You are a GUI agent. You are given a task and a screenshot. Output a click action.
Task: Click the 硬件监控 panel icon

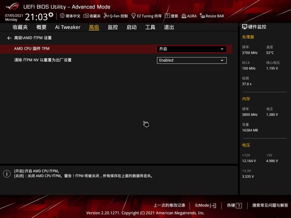click(x=245, y=26)
